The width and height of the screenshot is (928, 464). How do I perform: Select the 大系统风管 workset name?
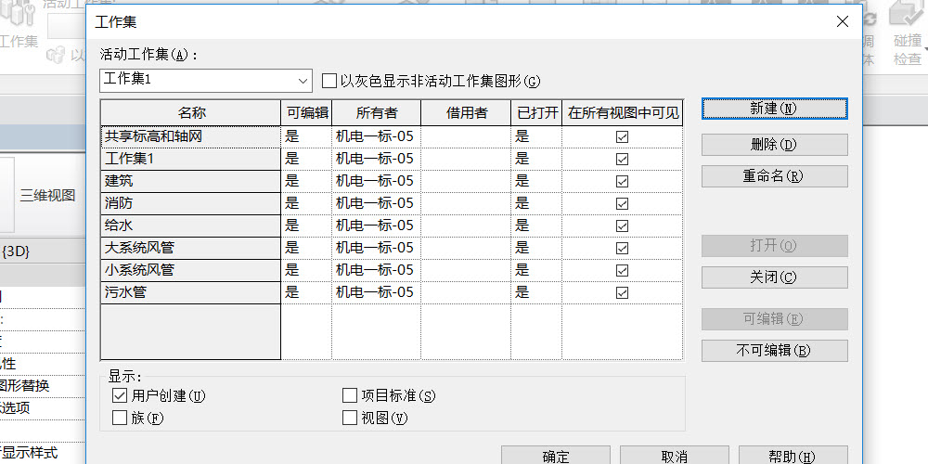pyautogui.click(x=190, y=248)
